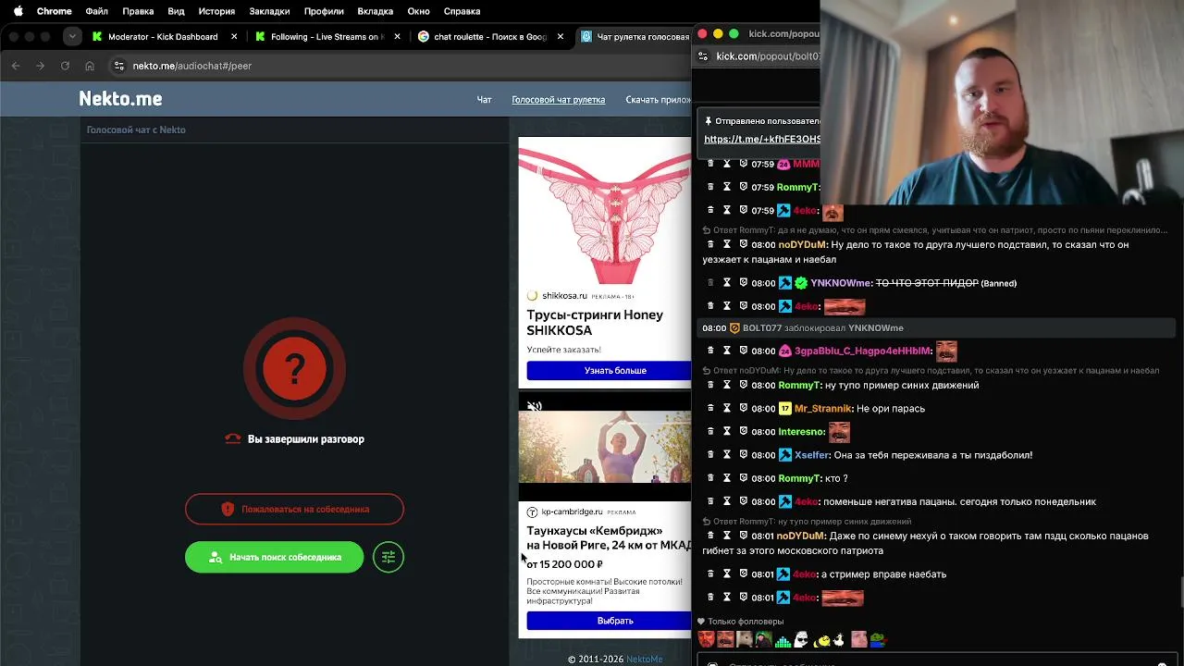
Task: Close the Moderator - Kick Dashboard tab
Action: coord(234,37)
